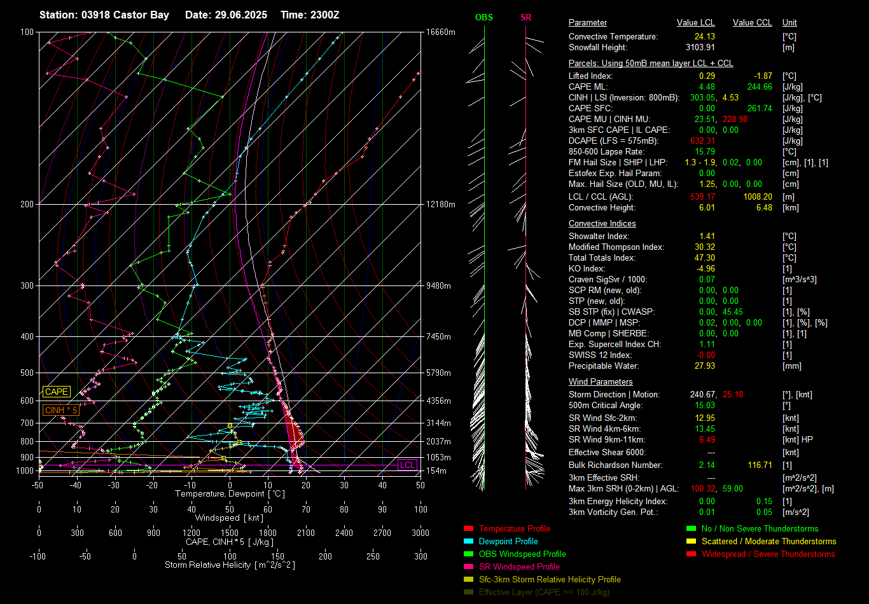Click the green OBS Windspeed Profile swatch

coord(469,554)
